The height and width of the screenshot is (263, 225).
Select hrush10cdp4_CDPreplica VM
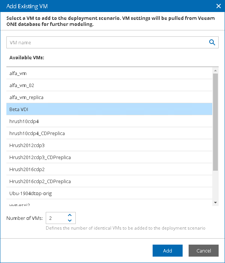tap(109, 133)
